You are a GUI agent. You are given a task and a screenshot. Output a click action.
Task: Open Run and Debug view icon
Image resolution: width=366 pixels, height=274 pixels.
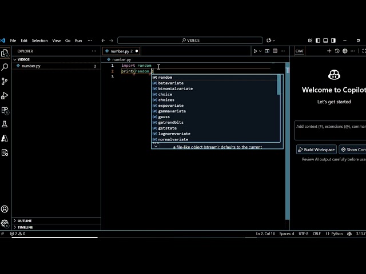[x=5, y=95]
